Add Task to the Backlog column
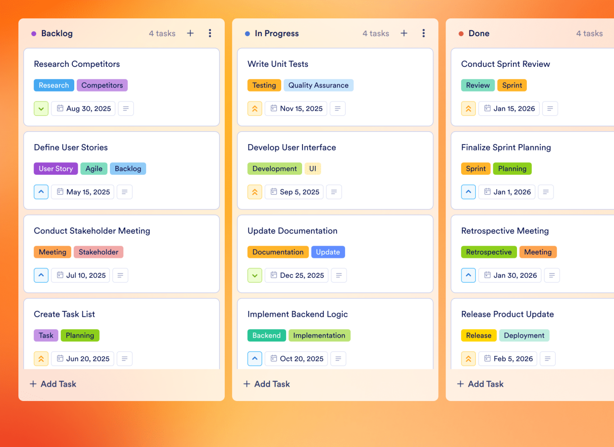This screenshot has height=447, width=614. 53,384
